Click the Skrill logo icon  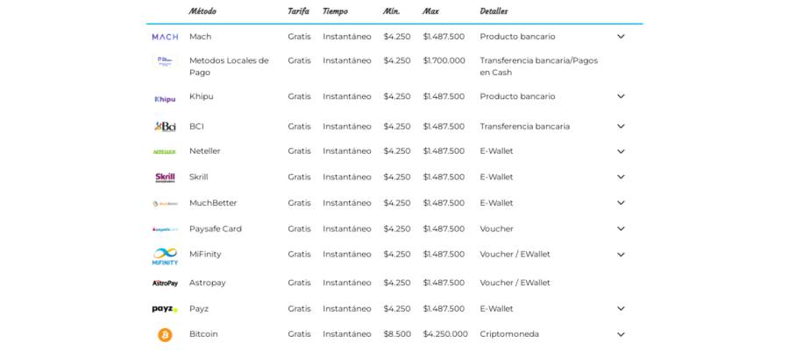coord(165,178)
